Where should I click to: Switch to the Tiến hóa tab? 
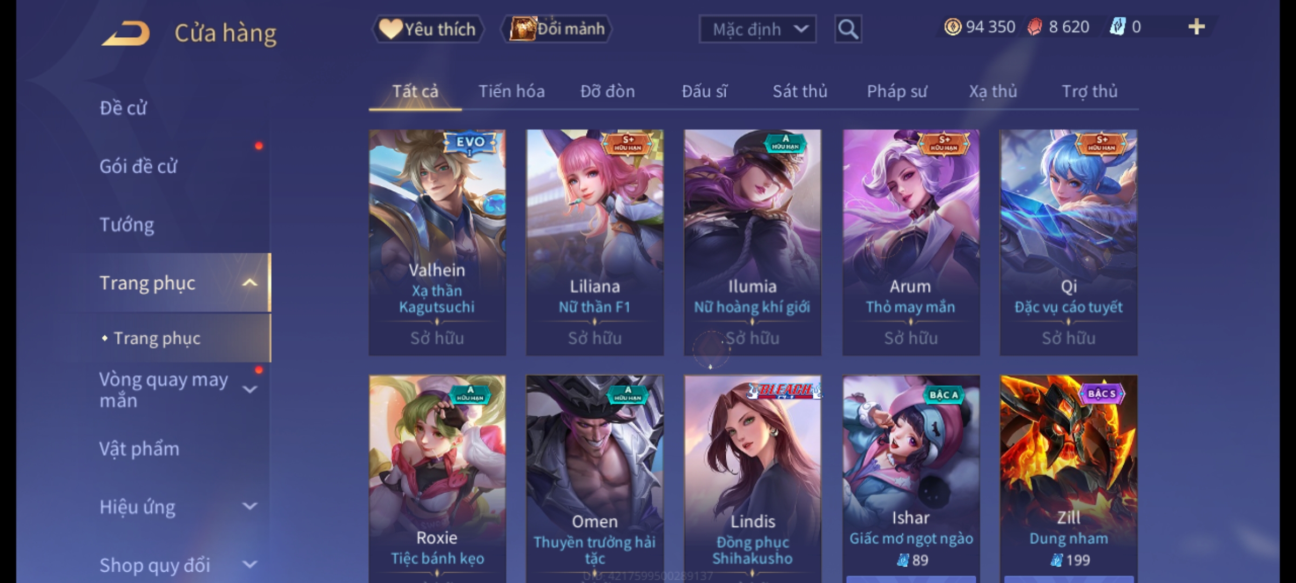pos(511,91)
